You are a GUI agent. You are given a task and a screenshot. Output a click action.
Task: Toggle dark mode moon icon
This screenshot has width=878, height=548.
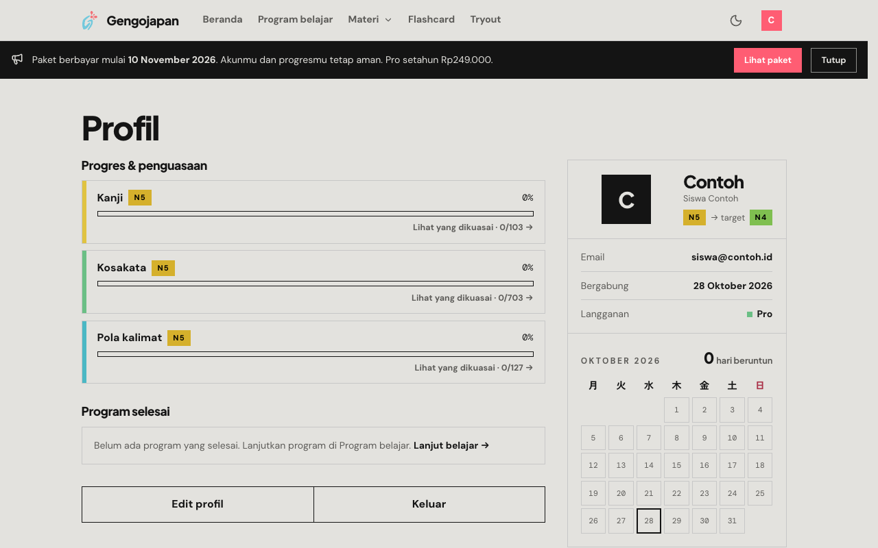736,21
